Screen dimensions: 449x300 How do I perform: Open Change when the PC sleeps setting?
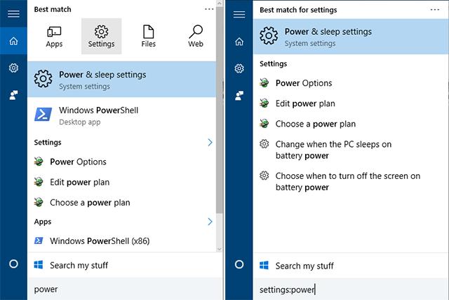pyautogui.click(x=351, y=150)
